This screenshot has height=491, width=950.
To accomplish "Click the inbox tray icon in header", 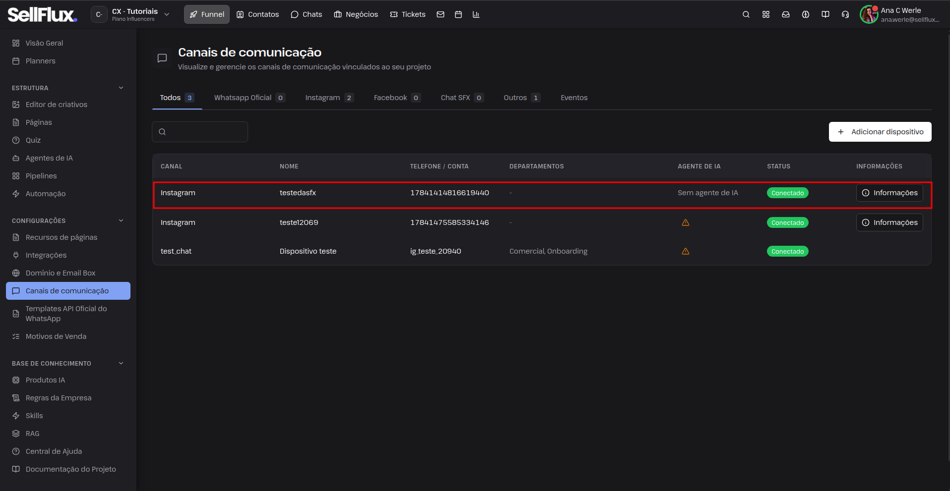I will [x=786, y=14].
